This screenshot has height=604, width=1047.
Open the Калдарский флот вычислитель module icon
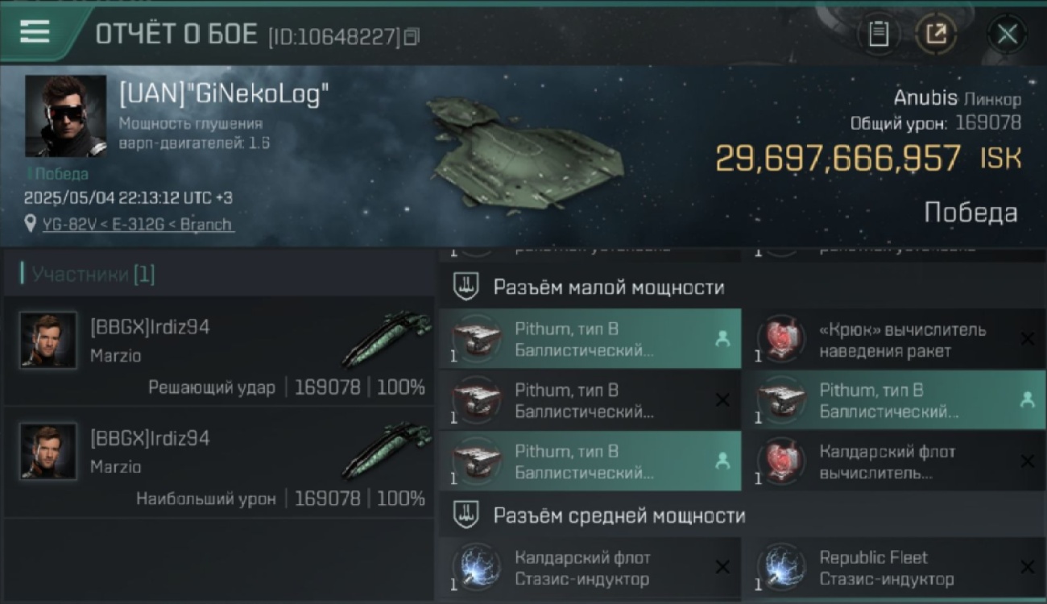[x=781, y=461]
